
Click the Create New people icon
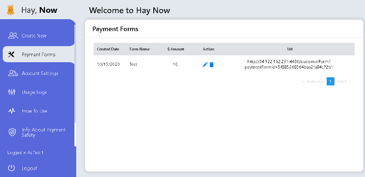pyautogui.click(x=13, y=36)
